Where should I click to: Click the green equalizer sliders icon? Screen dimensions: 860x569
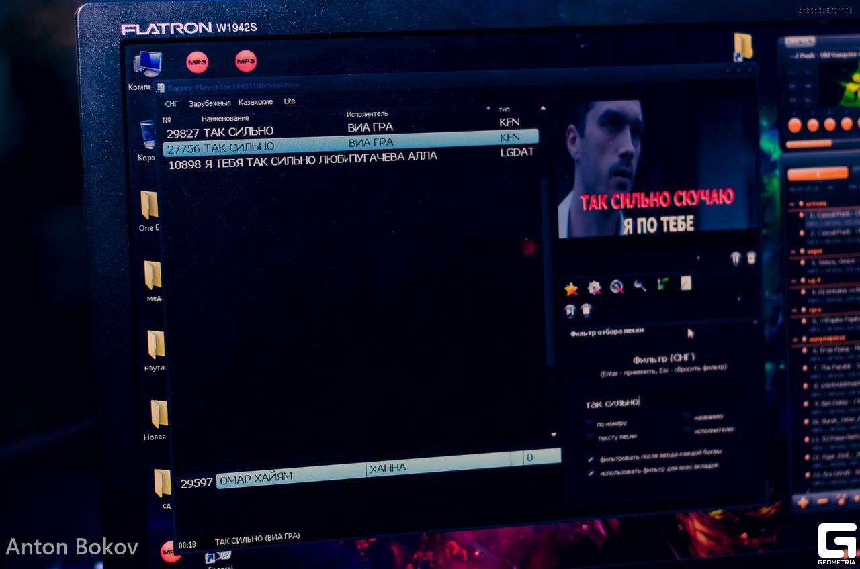tap(662, 284)
